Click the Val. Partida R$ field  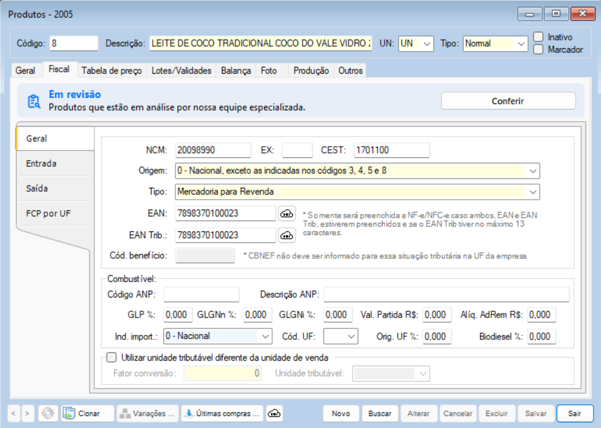click(437, 315)
